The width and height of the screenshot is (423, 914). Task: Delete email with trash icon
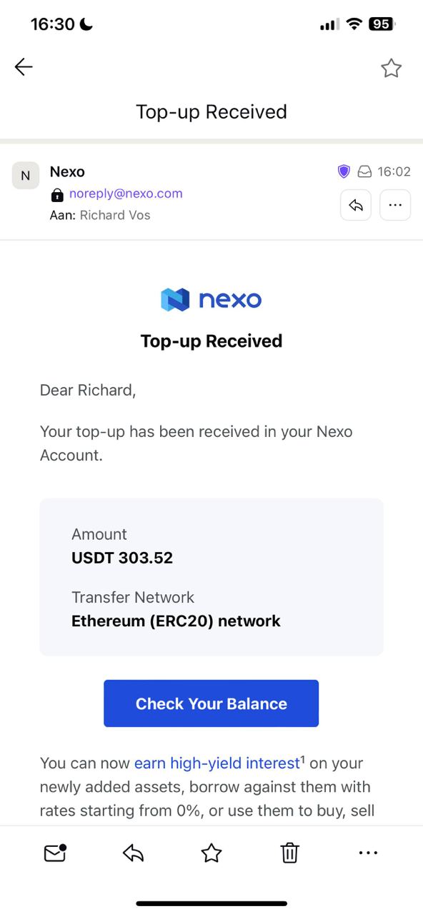tap(289, 853)
